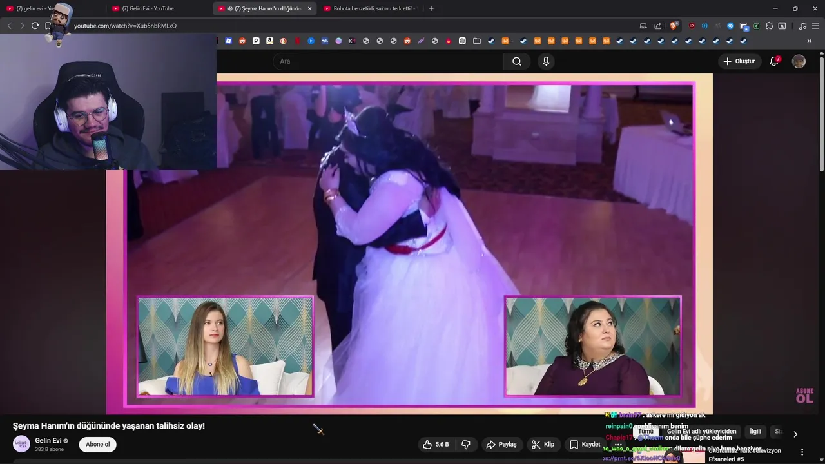Screen dimensions: 825x464
Task: Select the İlgili filter chip
Action: tap(755, 432)
